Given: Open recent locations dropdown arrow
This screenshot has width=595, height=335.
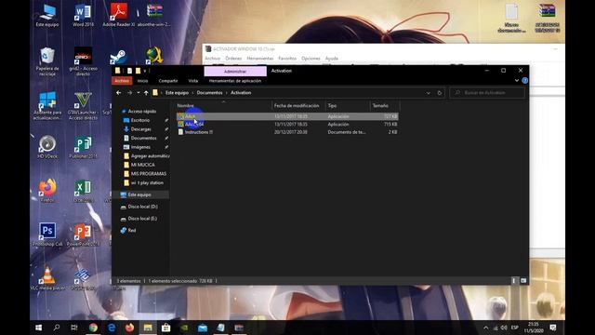Looking at the screenshot, I should (139, 93).
